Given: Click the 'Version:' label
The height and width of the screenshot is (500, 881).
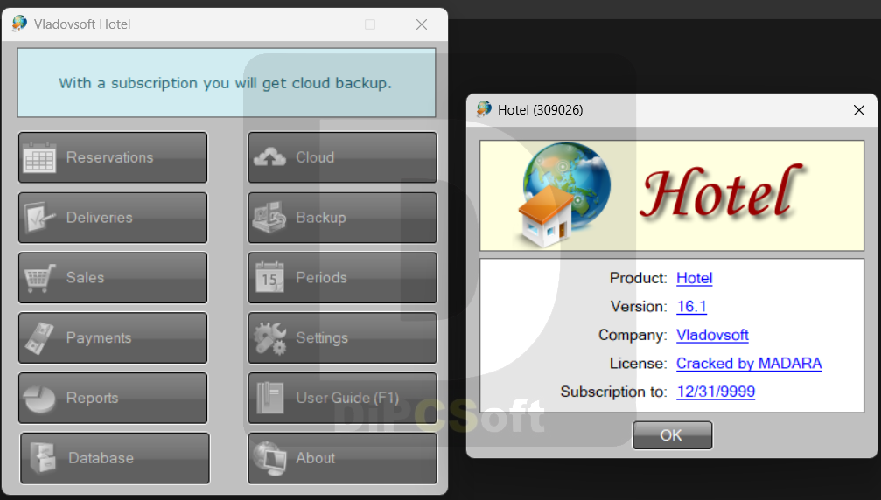Looking at the screenshot, I should coord(639,307).
